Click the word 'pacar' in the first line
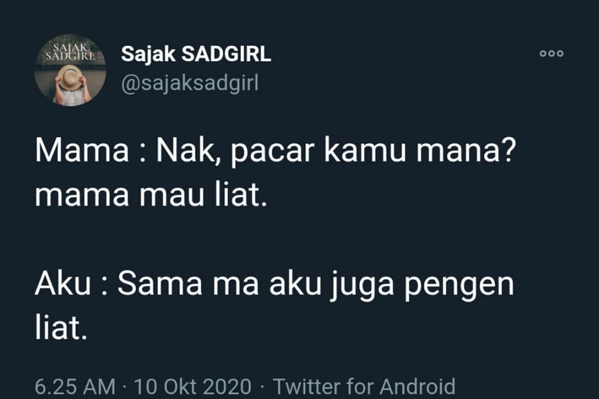599x399 pixels. pyautogui.click(x=273, y=153)
